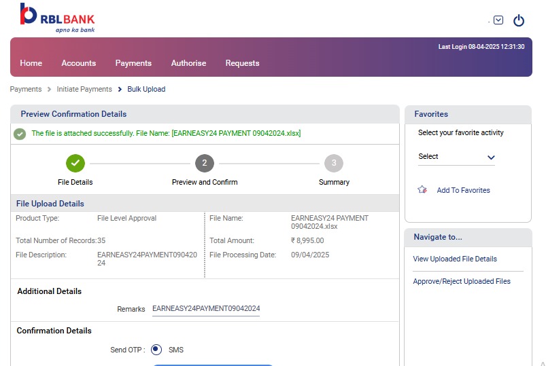The height and width of the screenshot is (366, 546).
Task: Click the breadcrumb arrow before Bulk Upload
Action: pos(120,90)
